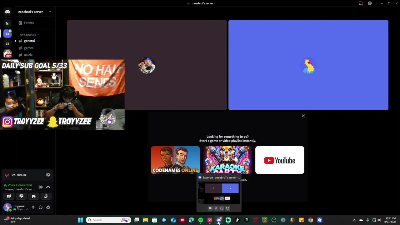Open Roblox from the taskbar

tap(320, 220)
